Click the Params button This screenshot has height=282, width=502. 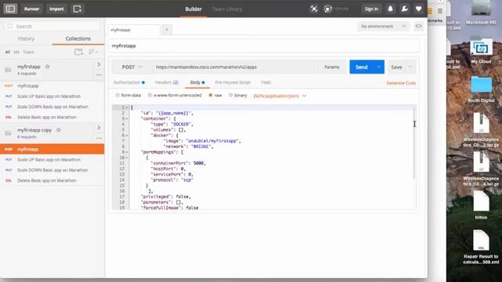(332, 67)
